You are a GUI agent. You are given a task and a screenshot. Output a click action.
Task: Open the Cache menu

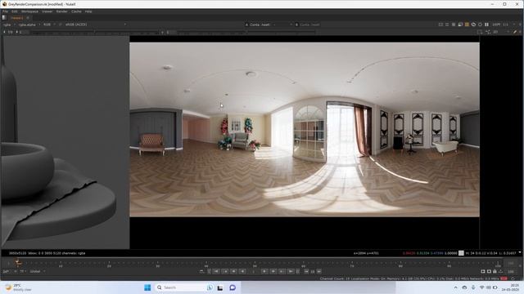76,11
